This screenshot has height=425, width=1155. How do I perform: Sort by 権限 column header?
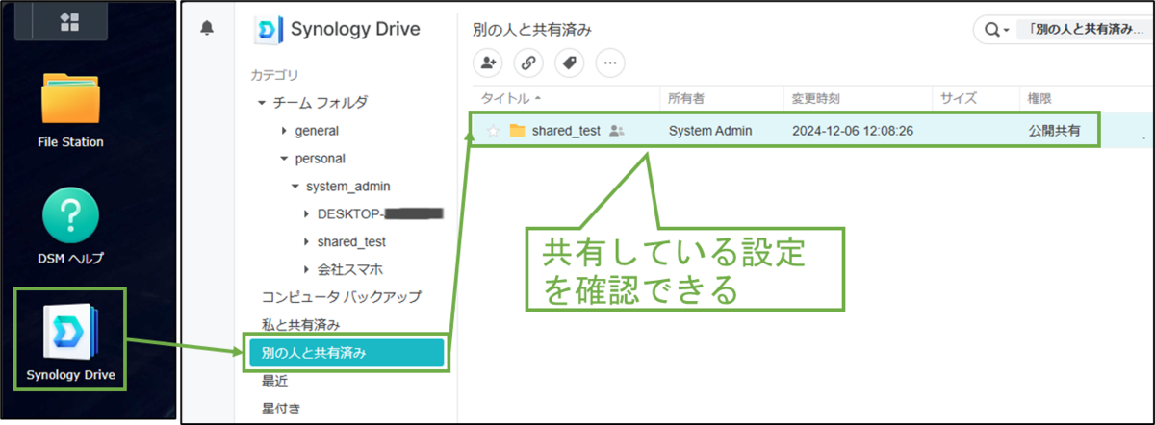pyautogui.click(x=1039, y=98)
